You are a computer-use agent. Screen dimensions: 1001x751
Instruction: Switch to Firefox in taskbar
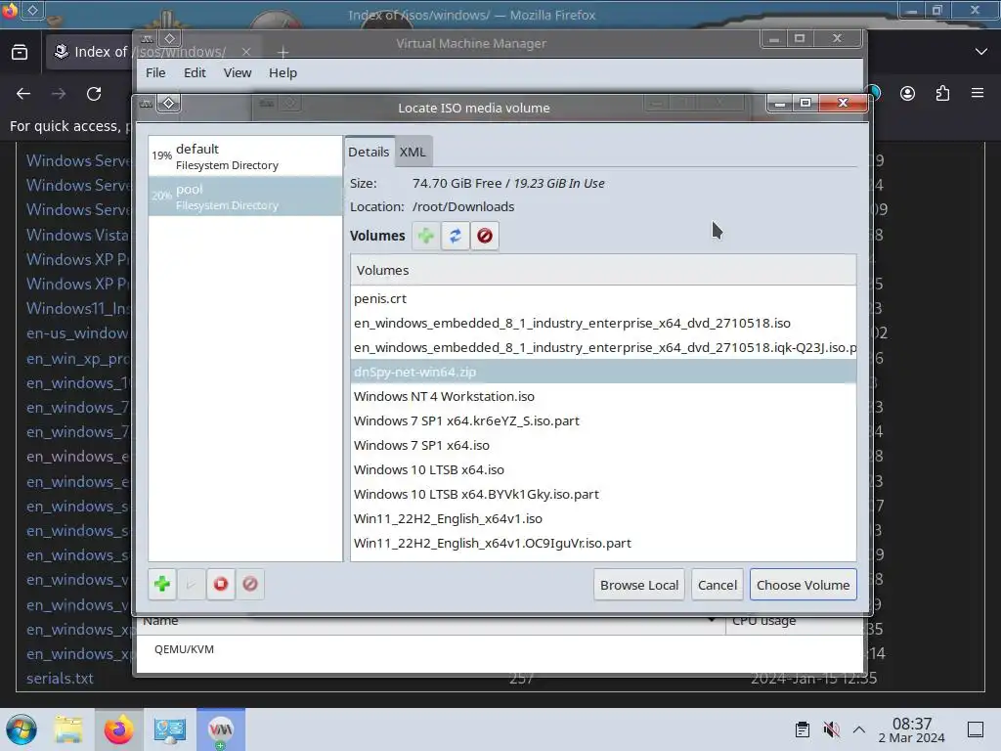click(118, 729)
